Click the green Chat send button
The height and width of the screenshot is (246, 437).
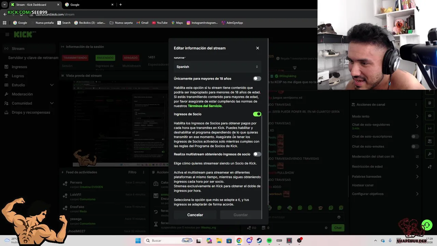(338, 228)
